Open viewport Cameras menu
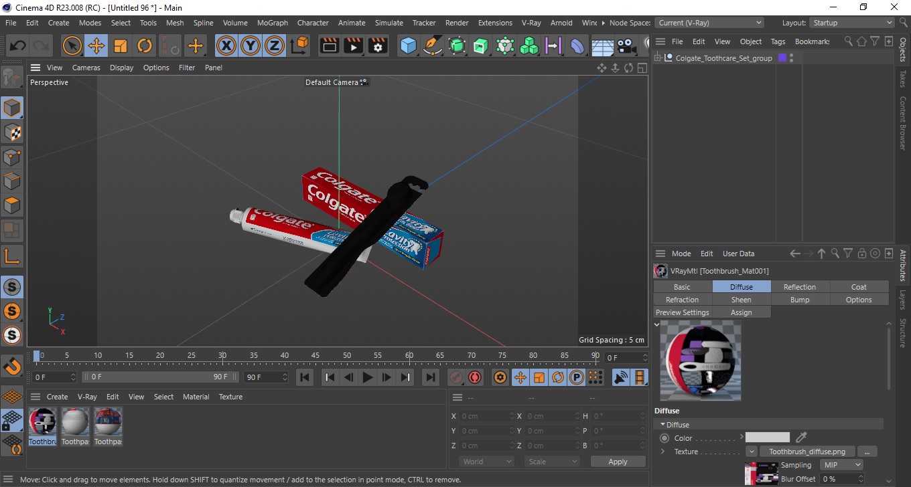911x487 pixels. [x=86, y=68]
